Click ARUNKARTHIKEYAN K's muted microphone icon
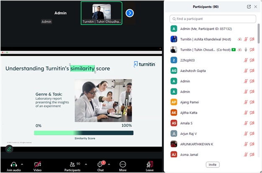The width and height of the screenshot is (262, 173). tap(246, 144)
